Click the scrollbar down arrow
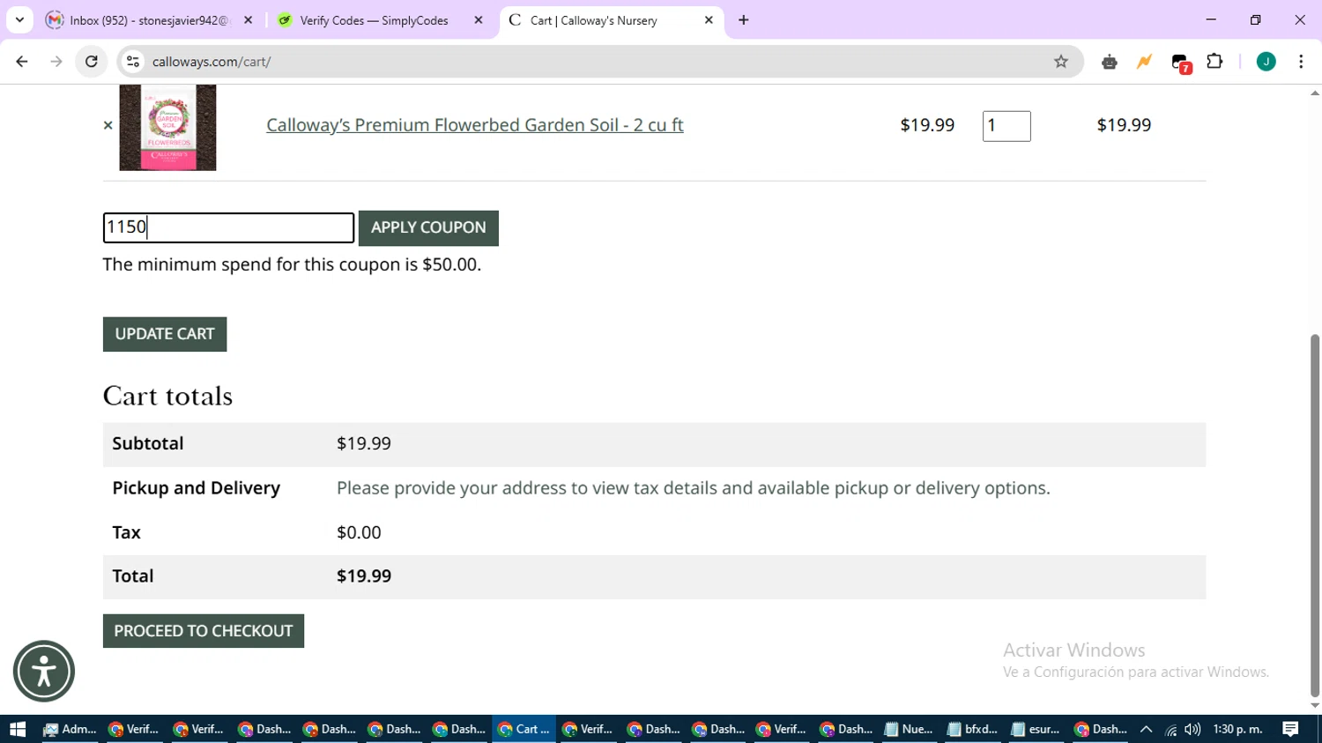 [1315, 706]
